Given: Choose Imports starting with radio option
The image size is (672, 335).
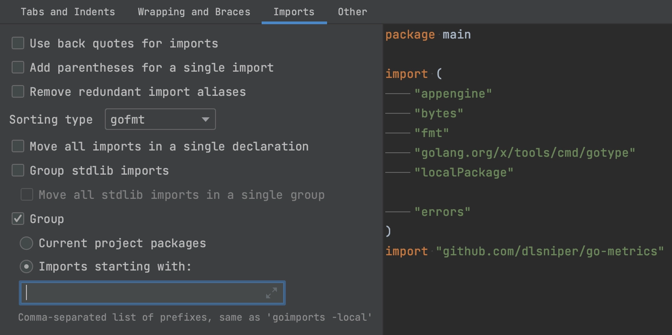Looking at the screenshot, I should coord(27,267).
